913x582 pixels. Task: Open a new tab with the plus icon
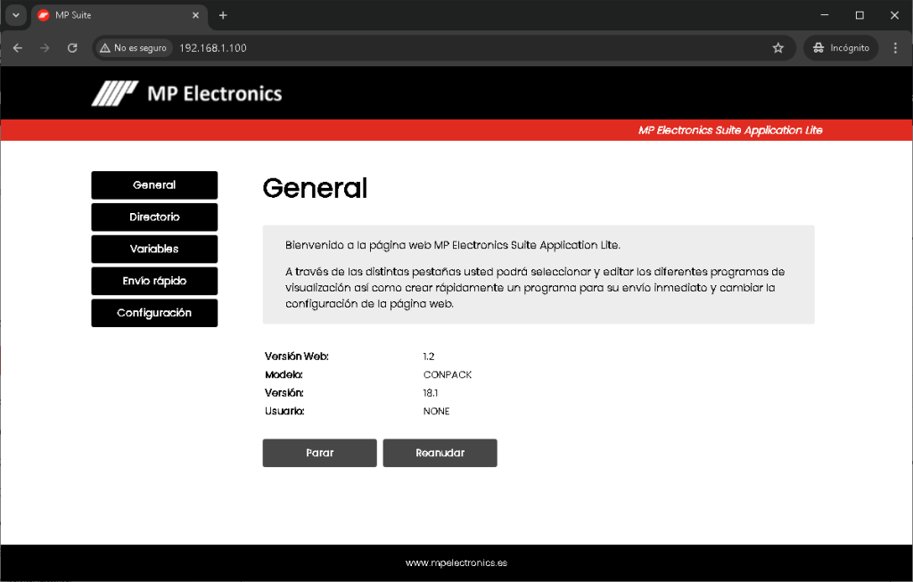(223, 15)
